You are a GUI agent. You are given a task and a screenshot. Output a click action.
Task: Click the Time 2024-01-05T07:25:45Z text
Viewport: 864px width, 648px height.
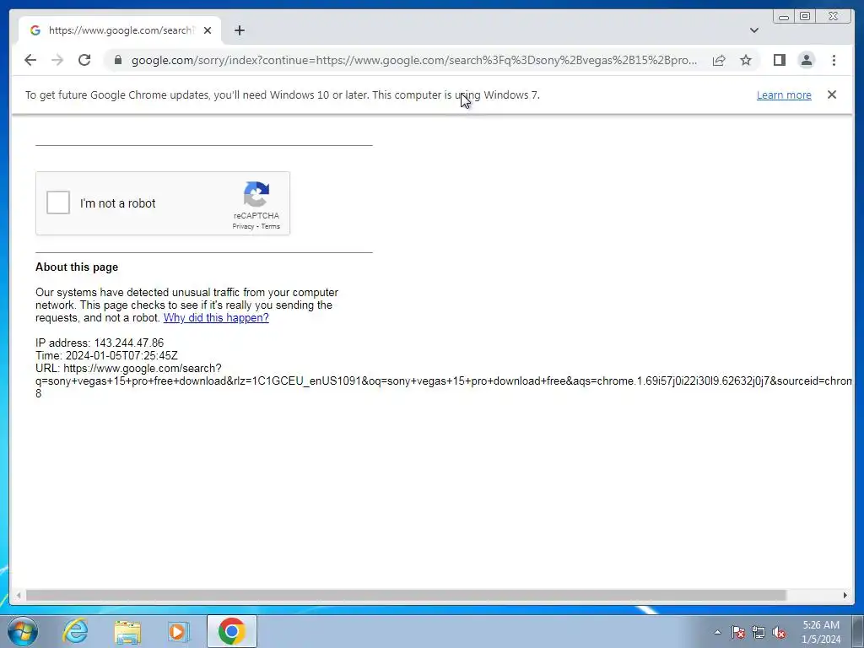(x=106, y=356)
